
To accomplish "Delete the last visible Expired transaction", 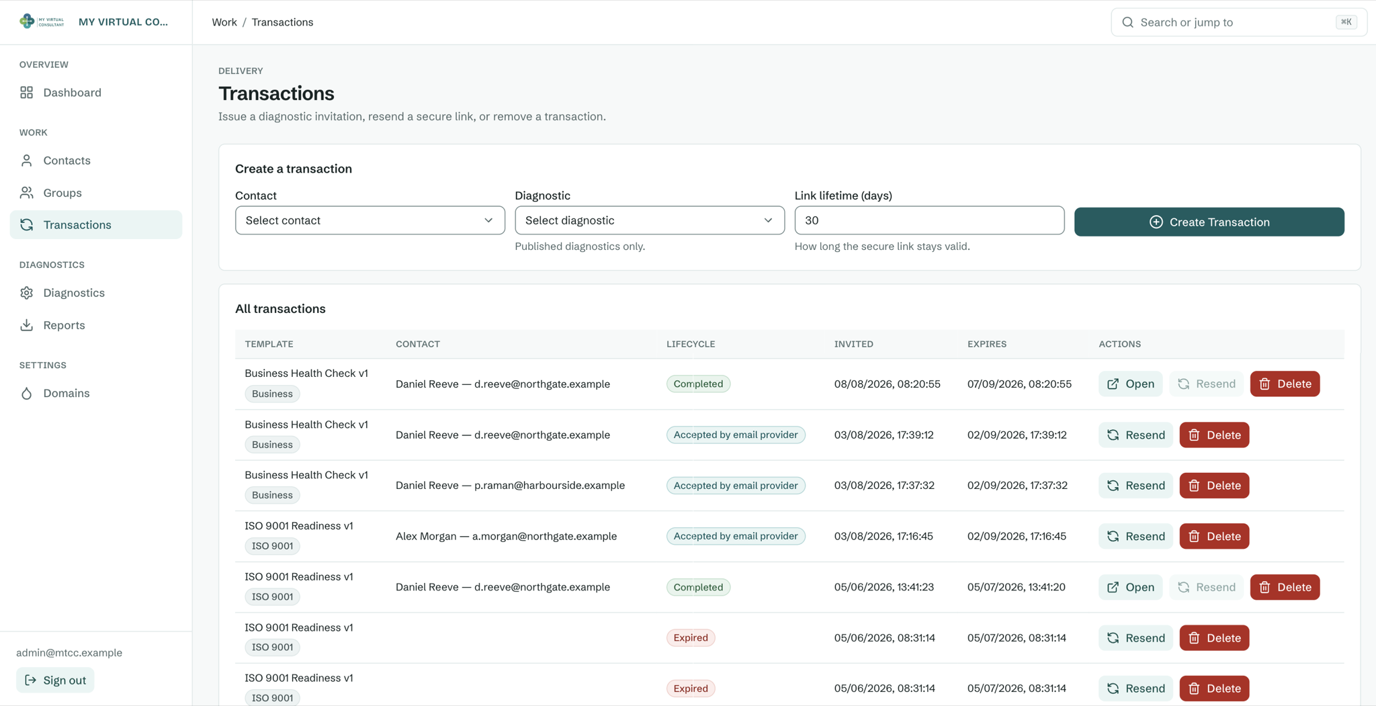I will [x=1214, y=689].
